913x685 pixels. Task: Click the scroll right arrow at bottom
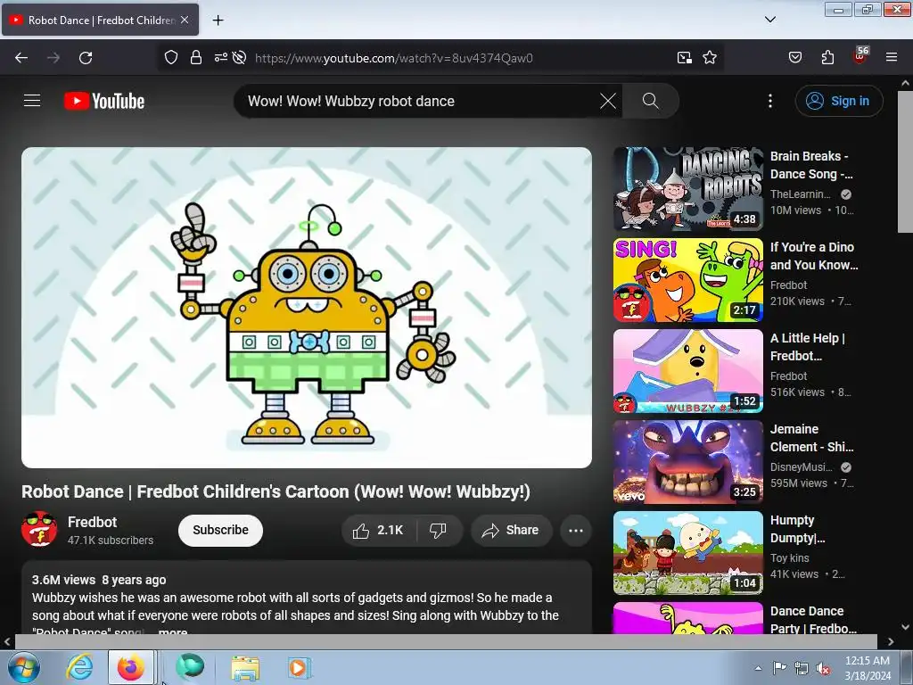point(891,641)
